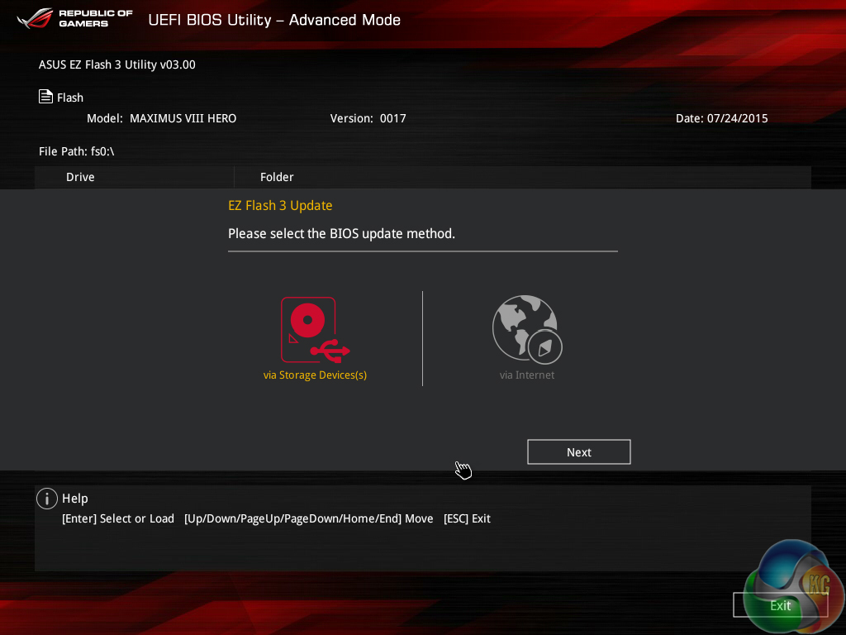Click the Republic of Gamers logo

click(75, 18)
